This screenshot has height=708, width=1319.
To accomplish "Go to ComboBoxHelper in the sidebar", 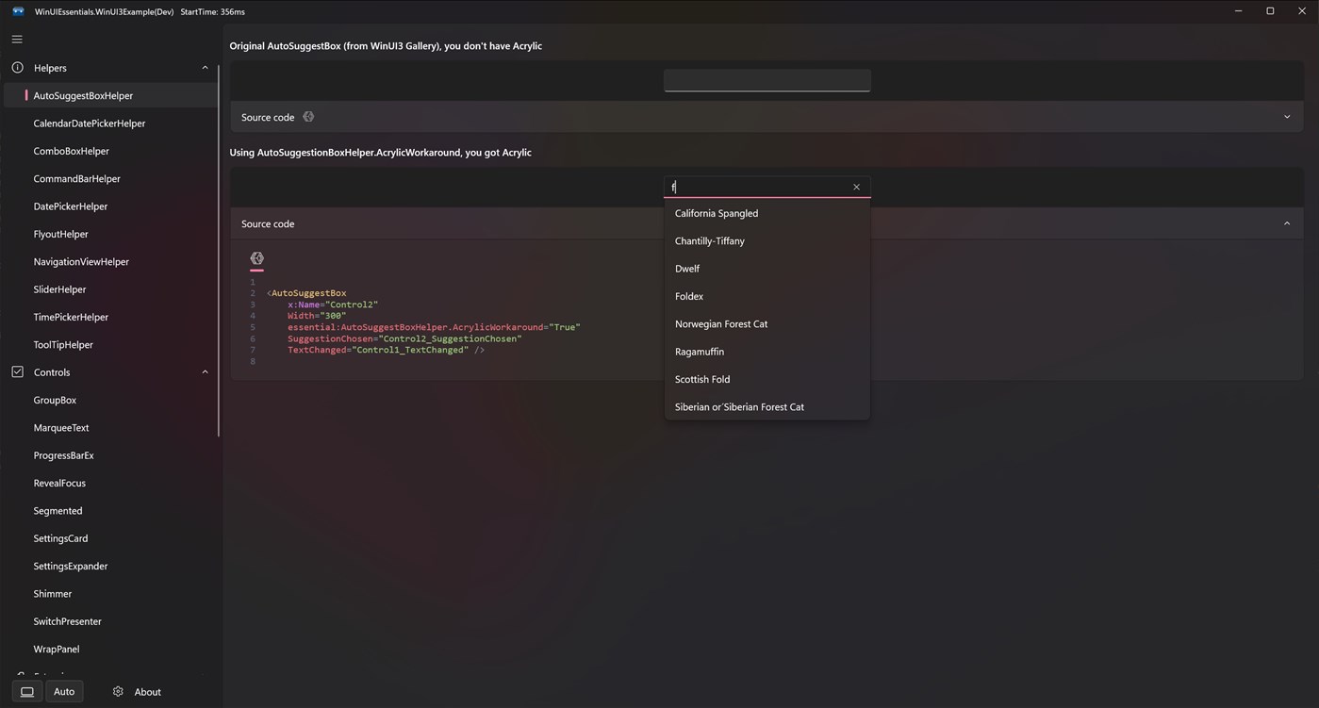I will 111,151.
